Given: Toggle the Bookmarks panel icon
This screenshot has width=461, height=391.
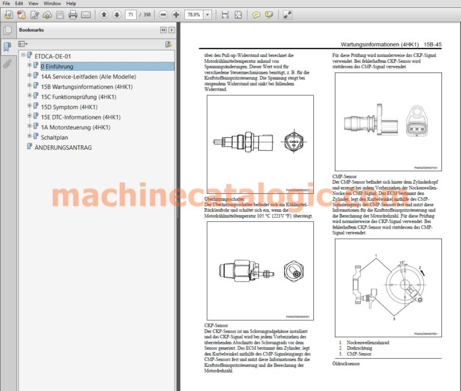Looking at the screenshot, I should [7, 47].
